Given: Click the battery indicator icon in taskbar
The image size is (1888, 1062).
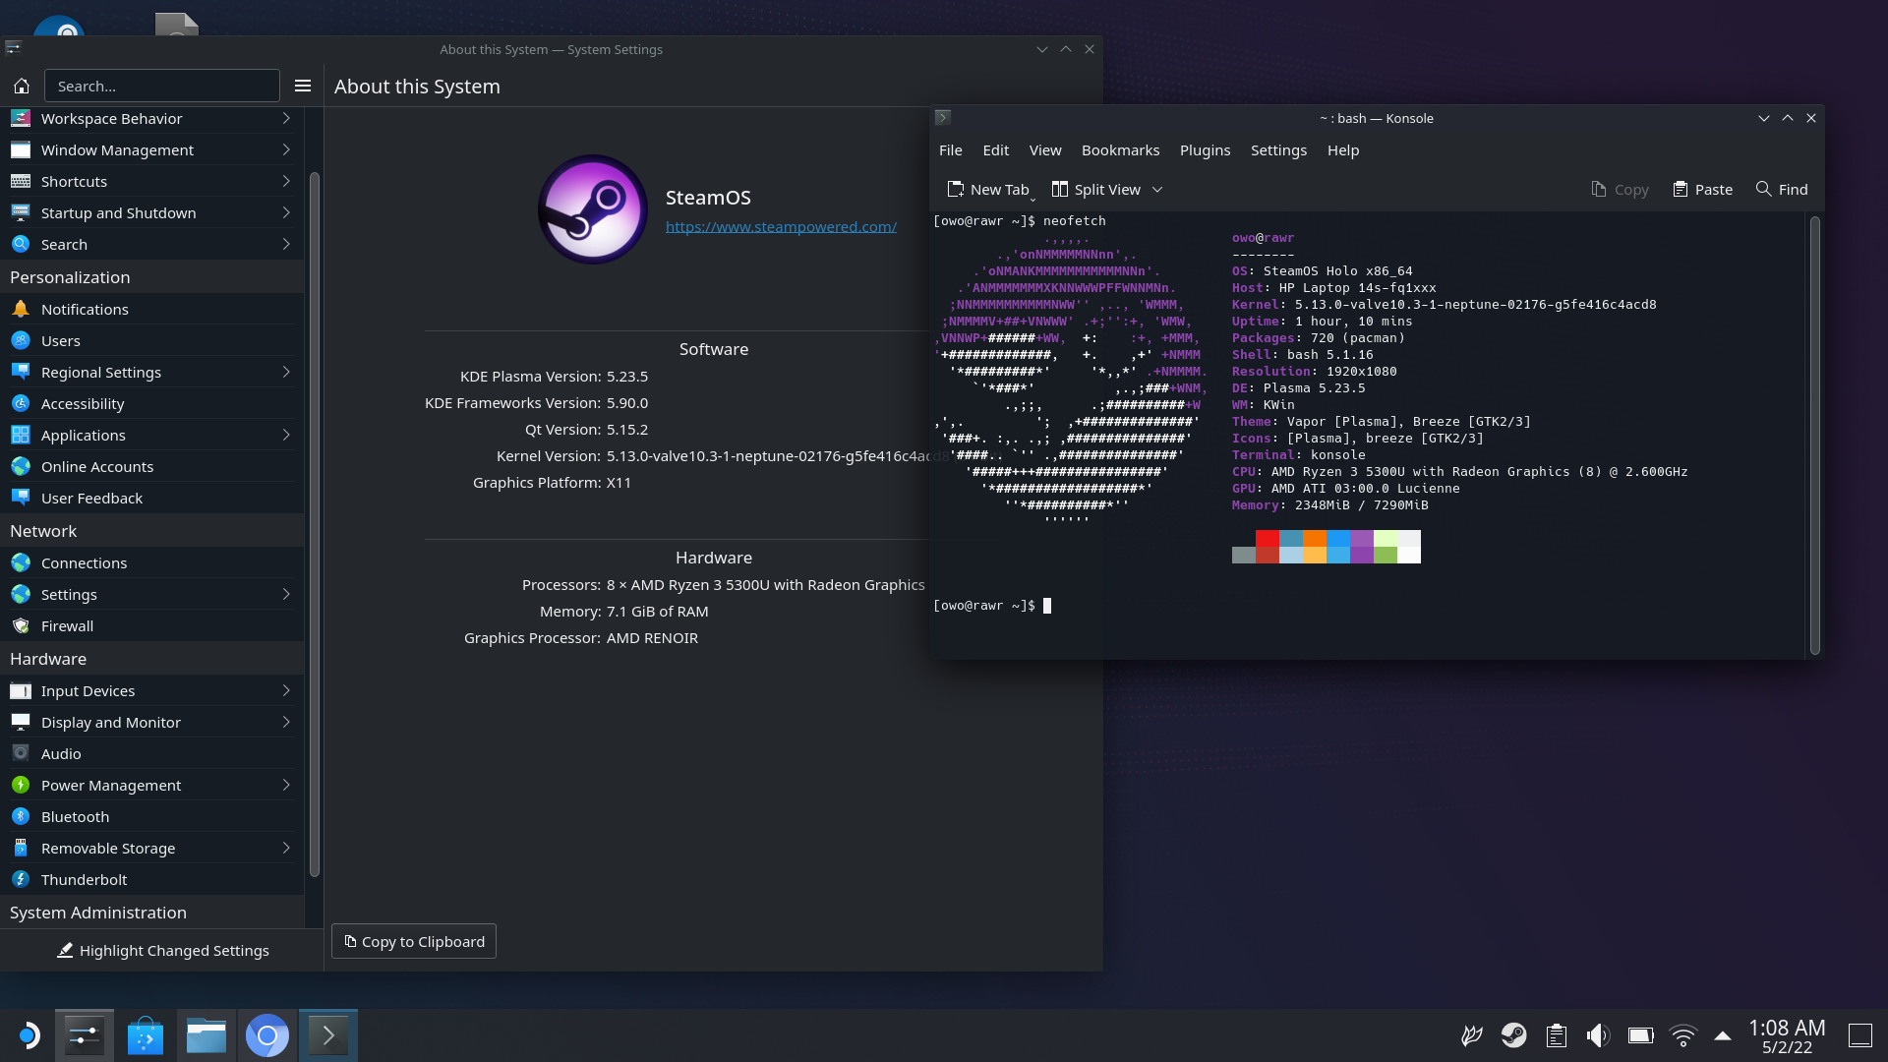Looking at the screenshot, I should point(1640,1034).
